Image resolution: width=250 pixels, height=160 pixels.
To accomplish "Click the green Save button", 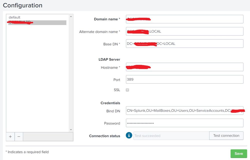I will point(238,153).
